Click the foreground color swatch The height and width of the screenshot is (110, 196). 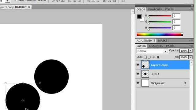click(x=139, y=16)
